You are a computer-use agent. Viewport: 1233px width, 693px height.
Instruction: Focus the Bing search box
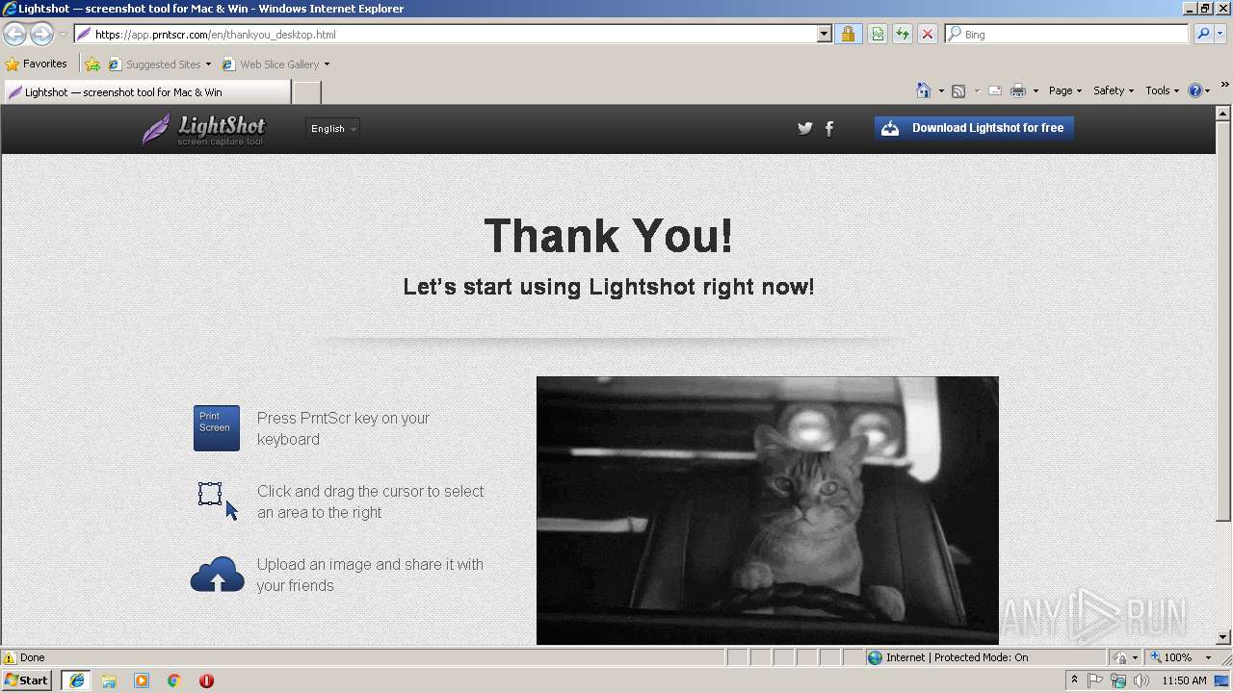1067,34
